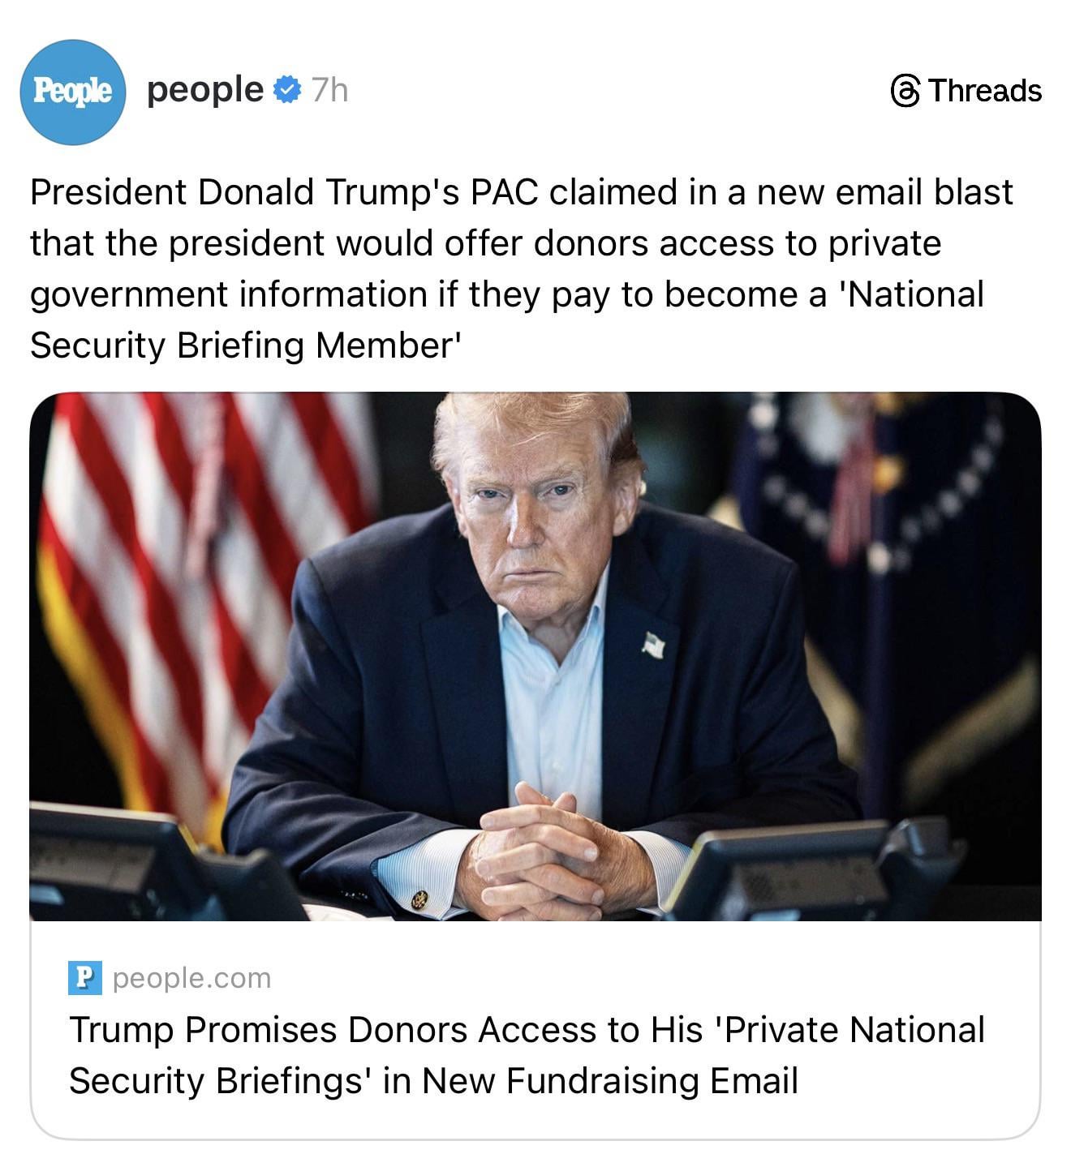Click the '7h' post timestamp
1071x1154 pixels.
click(x=329, y=90)
